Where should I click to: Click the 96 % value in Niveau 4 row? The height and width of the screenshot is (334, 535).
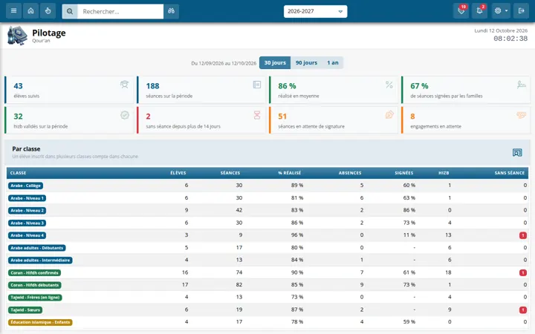297,235
